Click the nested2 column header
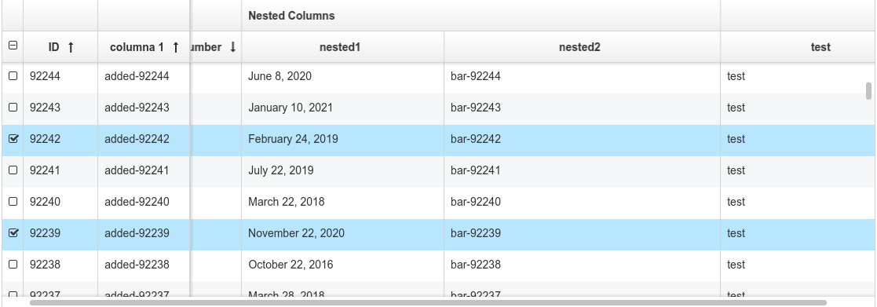The height and width of the screenshot is (307, 877). (x=583, y=47)
